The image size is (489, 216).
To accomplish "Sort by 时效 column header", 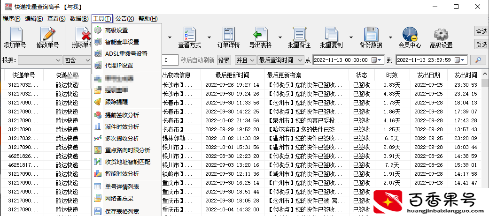I will [392, 74].
